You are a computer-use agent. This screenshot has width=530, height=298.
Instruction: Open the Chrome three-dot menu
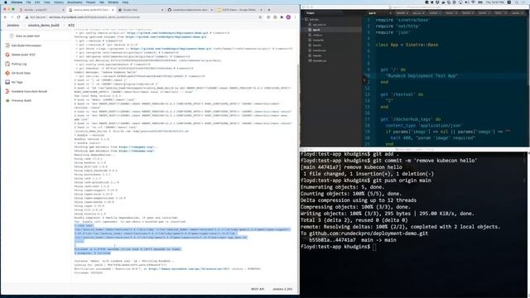coord(295,17)
